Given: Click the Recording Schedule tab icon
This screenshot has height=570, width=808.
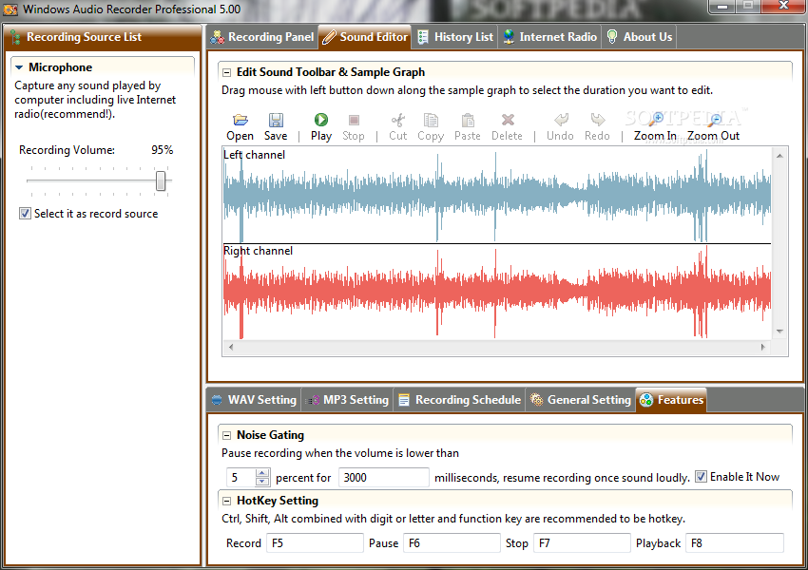Looking at the screenshot, I should pos(404,400).
